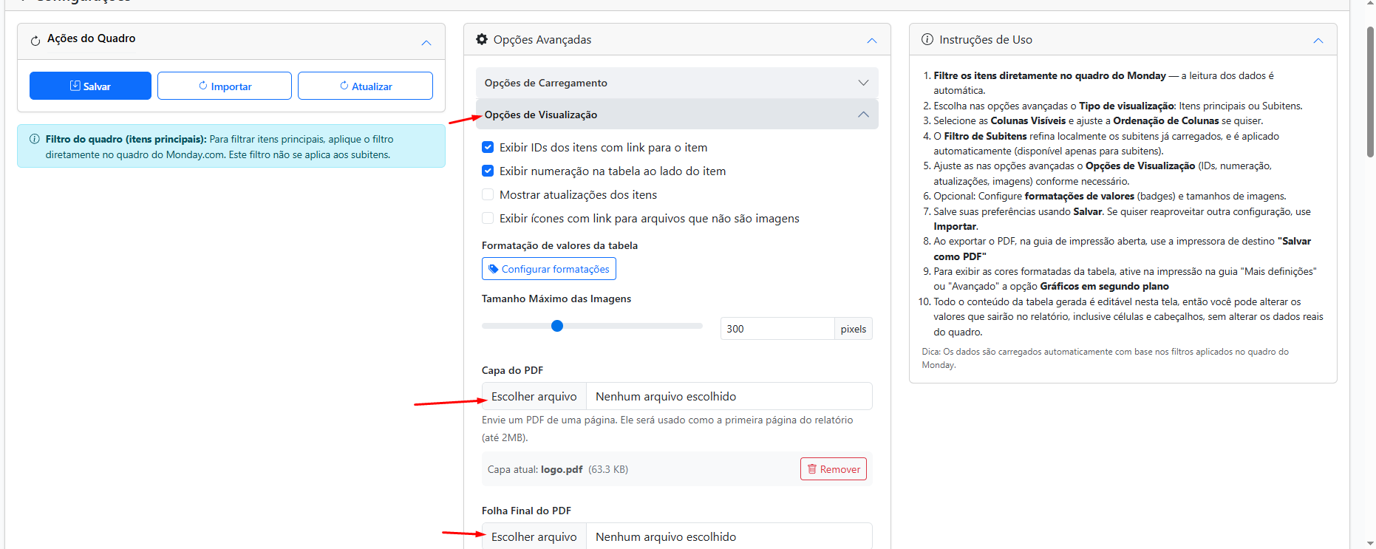
Task: Collapse the Ações do Quadro panel
Action: click(x=426, y=43)
